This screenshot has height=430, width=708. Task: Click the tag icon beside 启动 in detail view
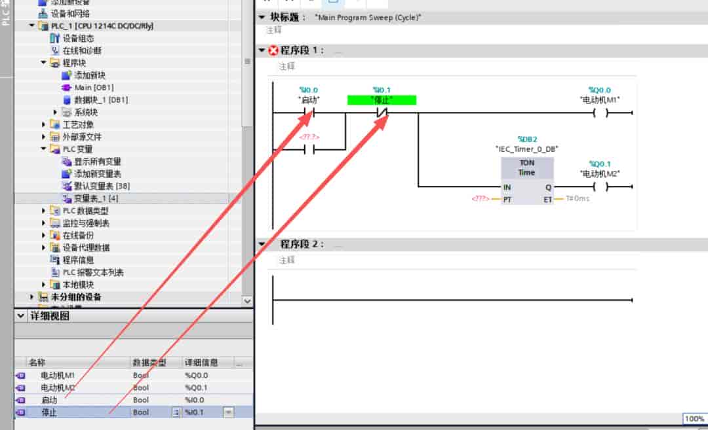point(21,400)
